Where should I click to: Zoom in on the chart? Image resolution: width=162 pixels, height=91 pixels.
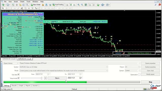coord(78,5)
